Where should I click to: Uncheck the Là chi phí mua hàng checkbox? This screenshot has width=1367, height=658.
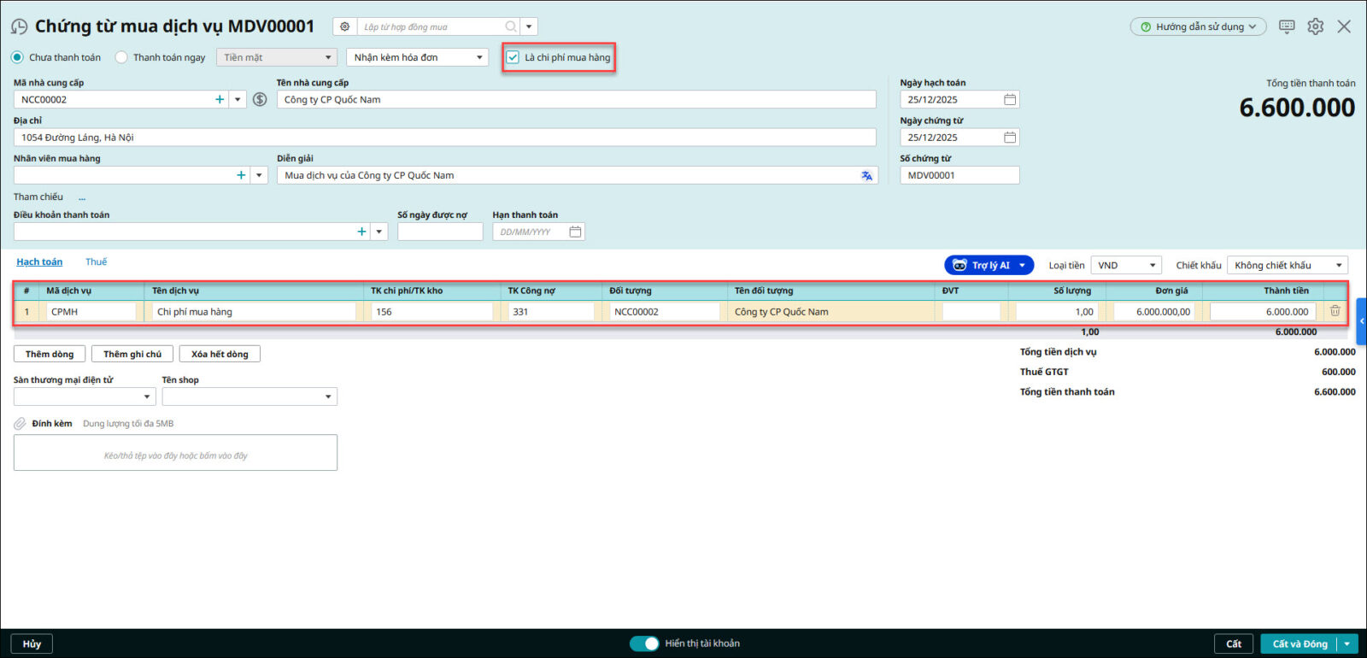(513, 57)
